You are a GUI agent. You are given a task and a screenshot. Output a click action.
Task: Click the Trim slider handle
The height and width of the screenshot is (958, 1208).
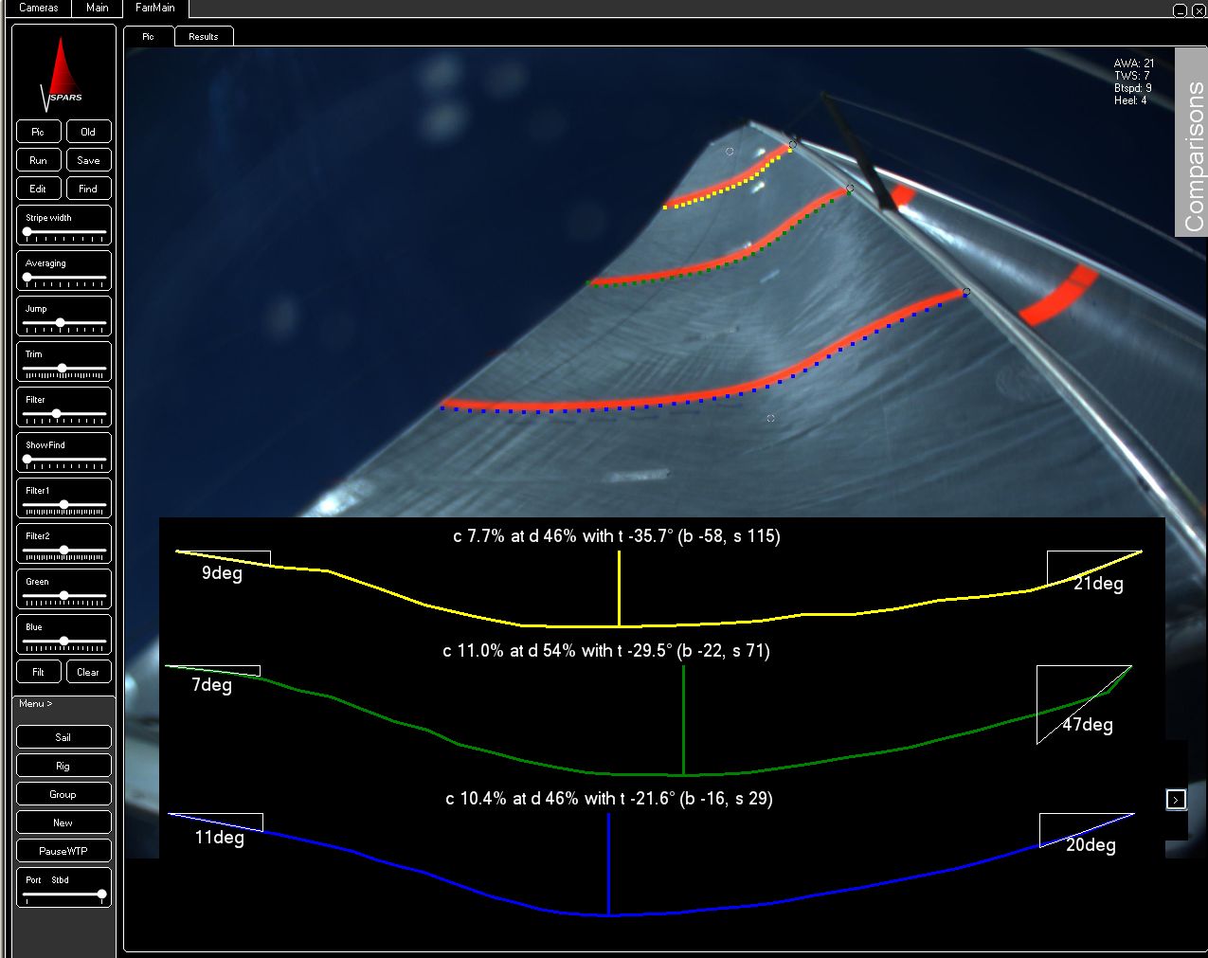(63, 369)
